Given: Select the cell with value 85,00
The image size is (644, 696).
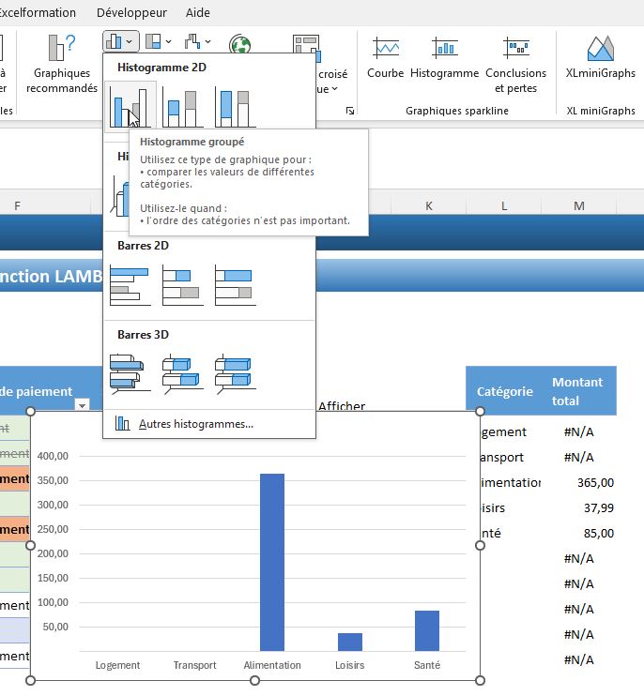Looking at the screenshot, I should 579,533.
